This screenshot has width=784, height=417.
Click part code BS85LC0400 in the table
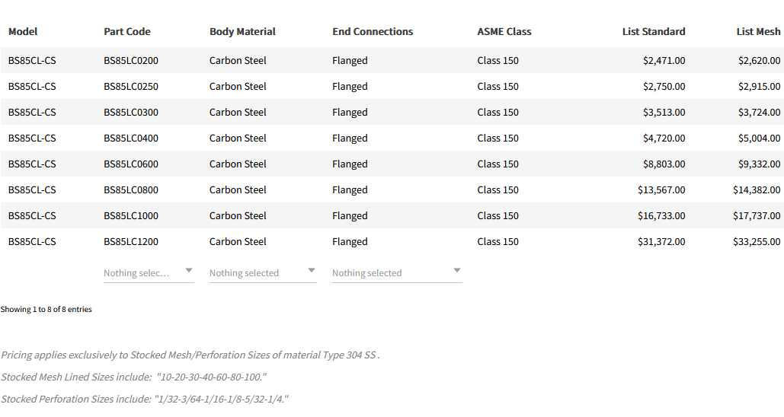point(131,138)
